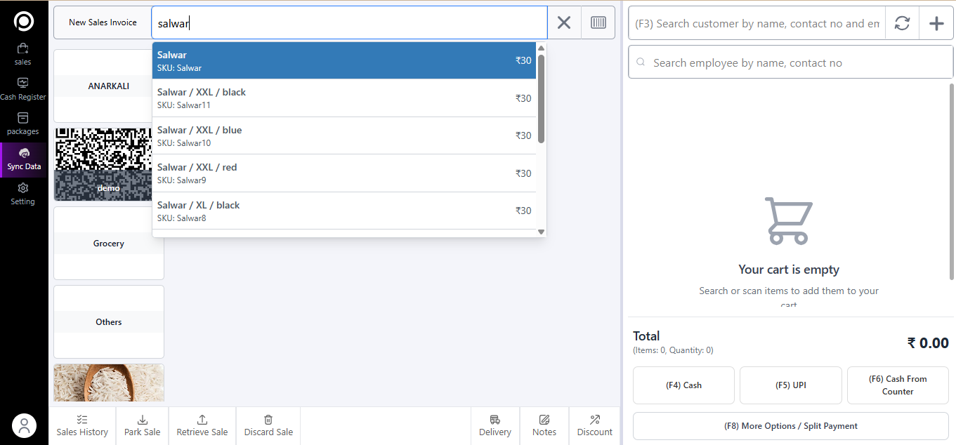Click the employee search field
This screenshot has width=956, height=445.
[x=790, y=63]
